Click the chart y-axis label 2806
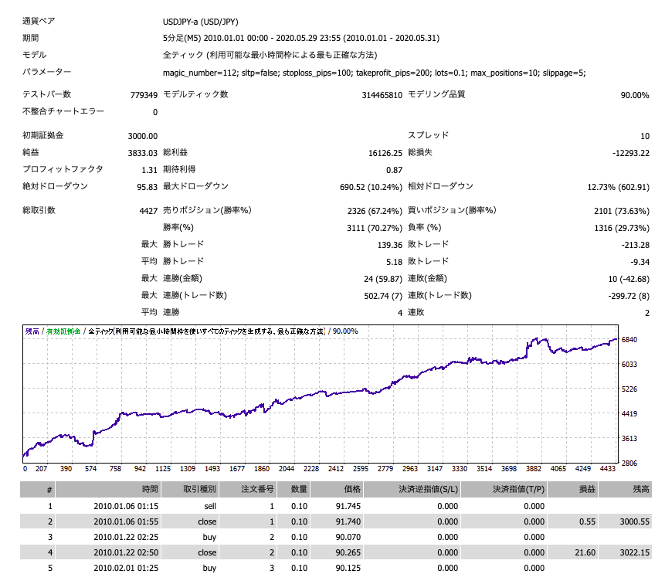Viewport: 665px width, 574px height. pyautogui.click(x=629, y=464)
